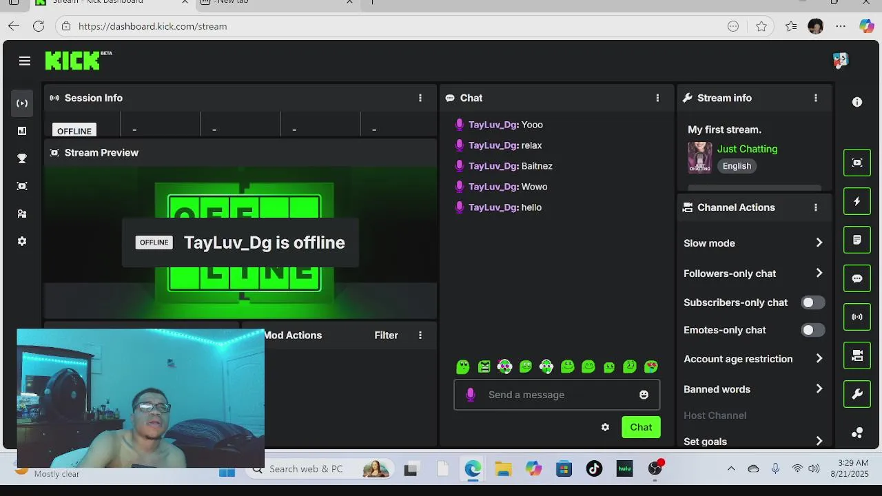Click the Just Chatting category thumbnail
Image resolution: width=882 pixels, height=496 pixels.
point(700,157)
